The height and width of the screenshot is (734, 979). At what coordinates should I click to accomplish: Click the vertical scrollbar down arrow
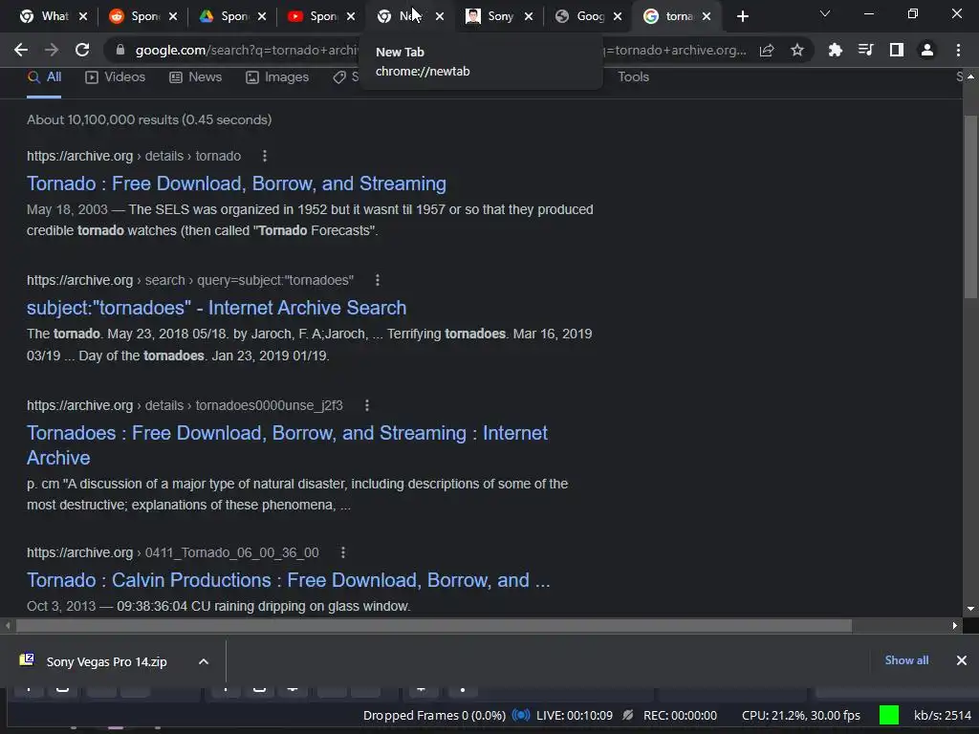(x=970, y=609)
